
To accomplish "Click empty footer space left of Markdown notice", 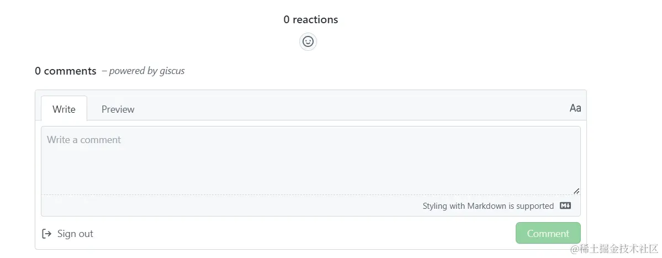I will tap(221, 206).
